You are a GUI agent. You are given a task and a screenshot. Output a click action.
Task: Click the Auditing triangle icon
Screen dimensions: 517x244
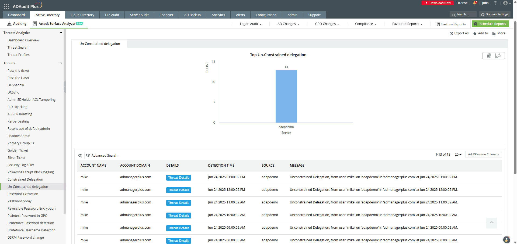click(x=9, y=24)
